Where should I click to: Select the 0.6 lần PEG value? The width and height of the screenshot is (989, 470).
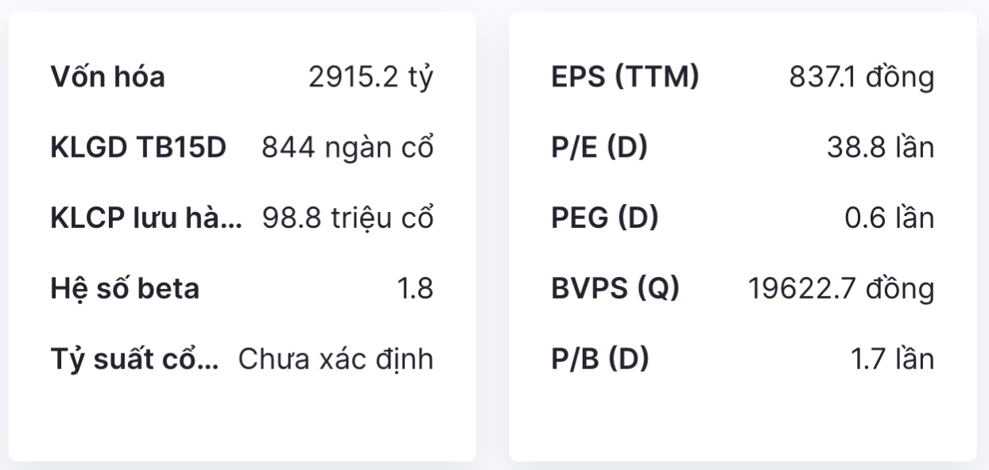tap(889, 218)
